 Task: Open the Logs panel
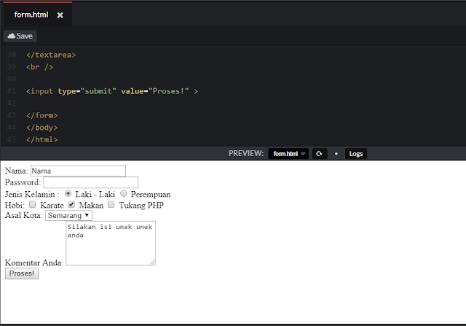356,154
